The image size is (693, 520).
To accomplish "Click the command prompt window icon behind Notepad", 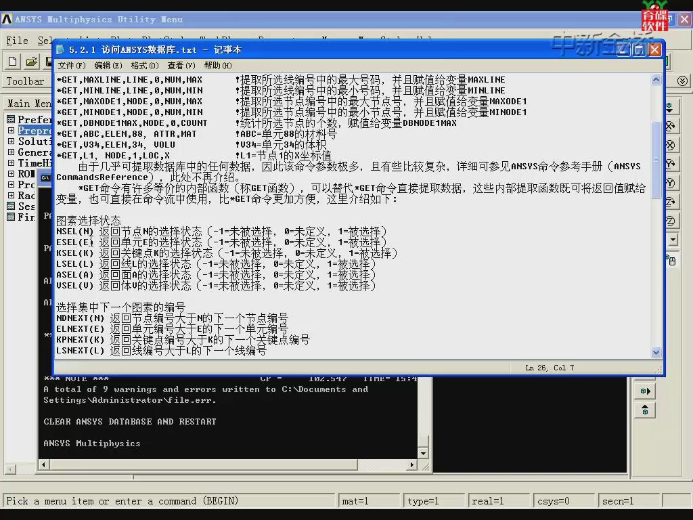I will click(x=45, y=178).
